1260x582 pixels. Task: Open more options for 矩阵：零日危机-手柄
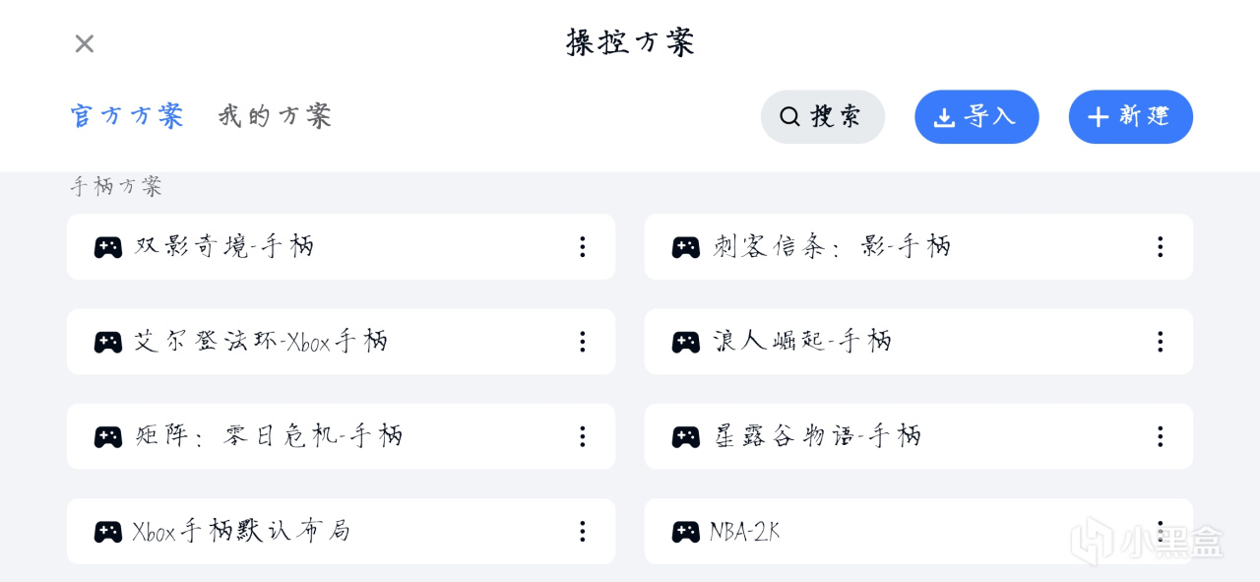[582, 436]
